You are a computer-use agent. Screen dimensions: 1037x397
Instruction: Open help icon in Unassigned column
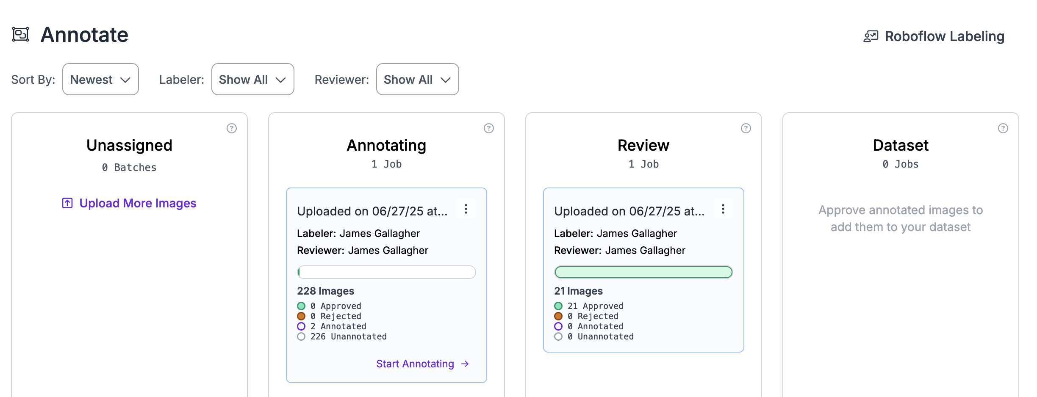[x=231, y=128]
